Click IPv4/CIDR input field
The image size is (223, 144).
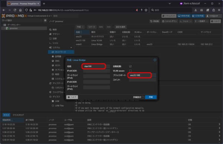click(97, 71)
